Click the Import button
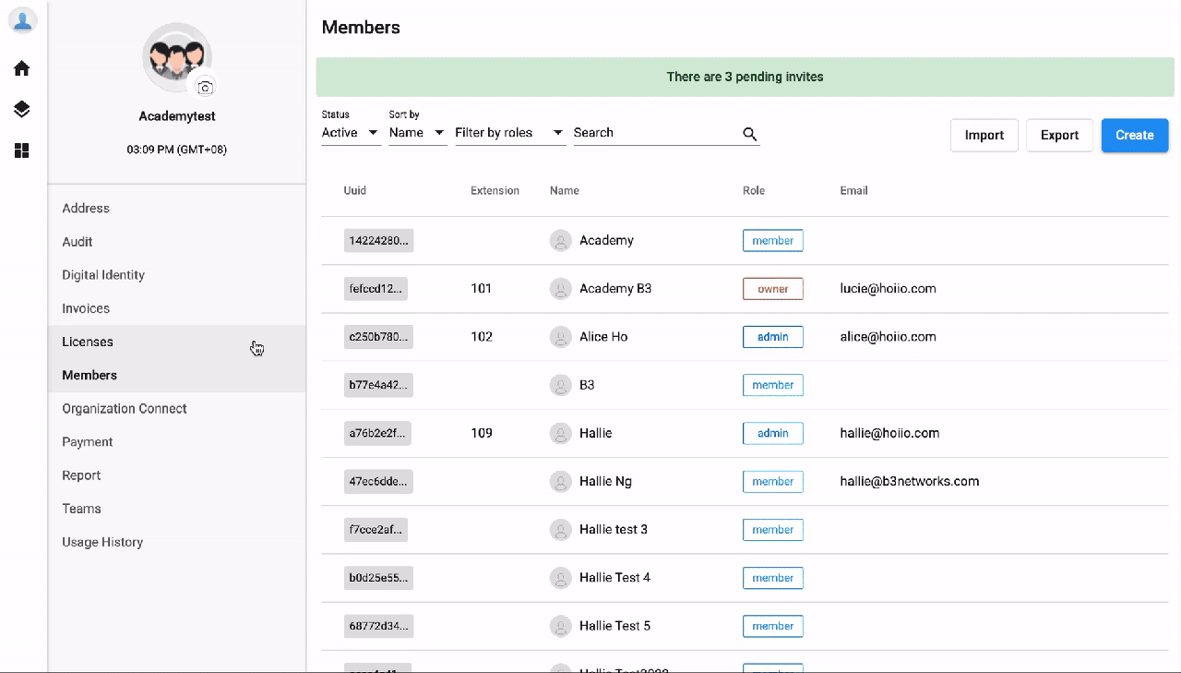The width and height of the screenshot is (1181, 673). (x=984, y=135)
